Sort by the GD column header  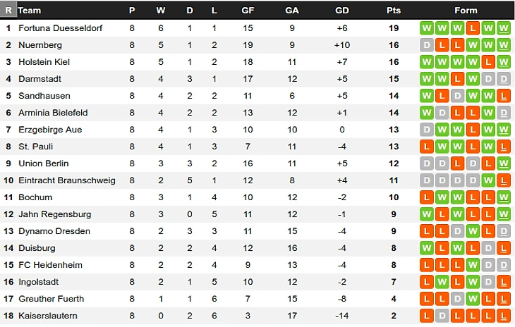tap(342, 11)
